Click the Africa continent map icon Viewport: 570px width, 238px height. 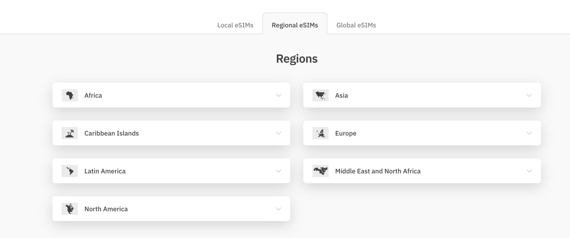(x=70, y=95)
